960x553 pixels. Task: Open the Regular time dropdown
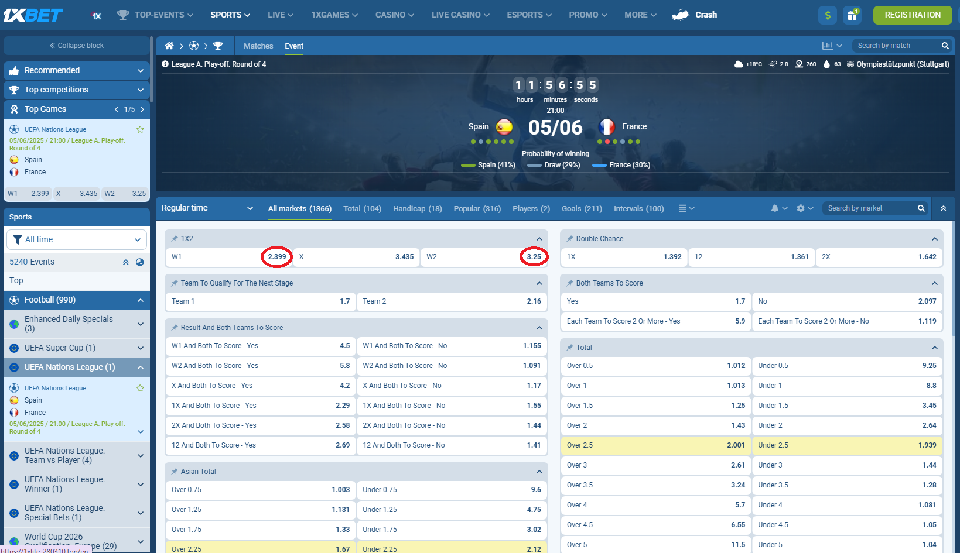[x=207, y=208]
